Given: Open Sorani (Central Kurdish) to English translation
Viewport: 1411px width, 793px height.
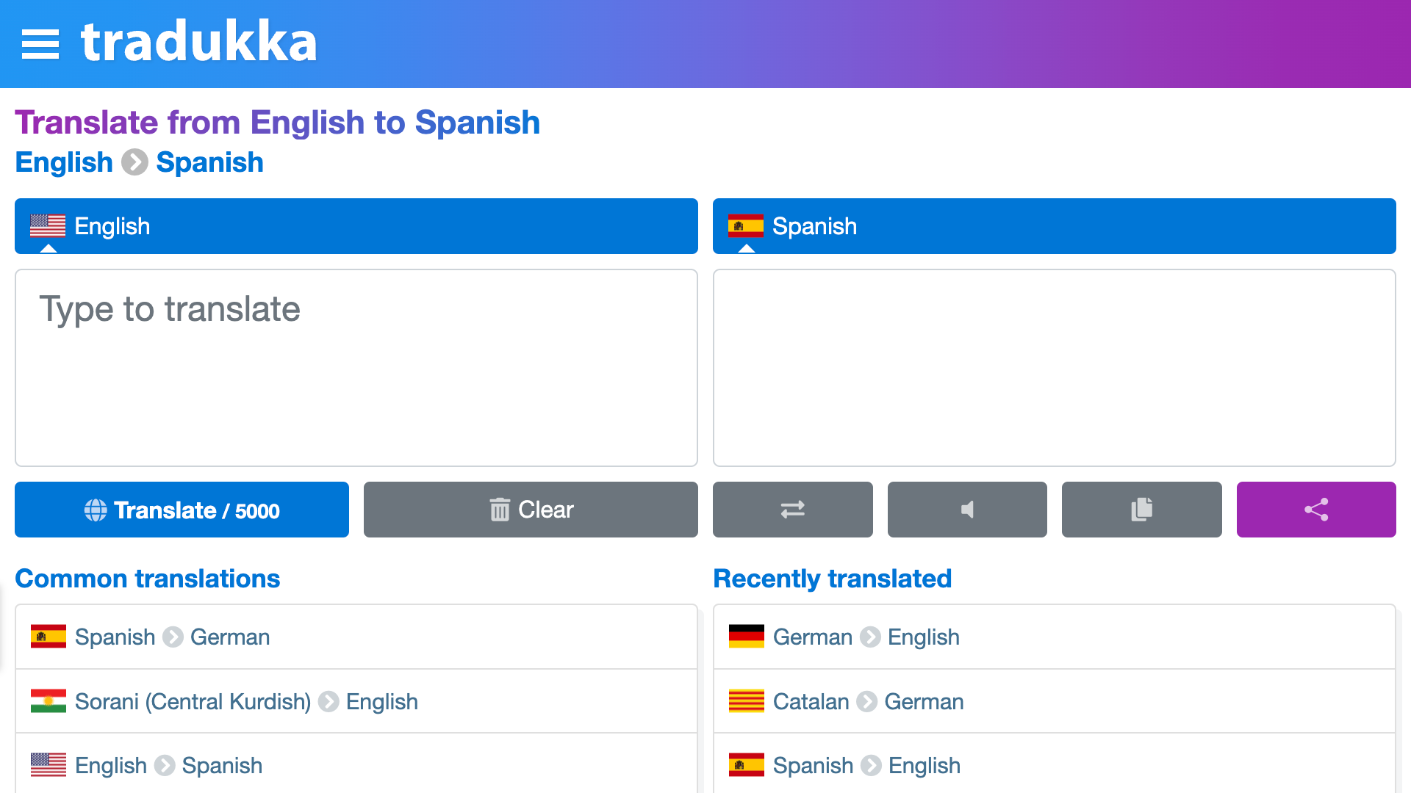Looking at the screenshot, I should [356, 701].
